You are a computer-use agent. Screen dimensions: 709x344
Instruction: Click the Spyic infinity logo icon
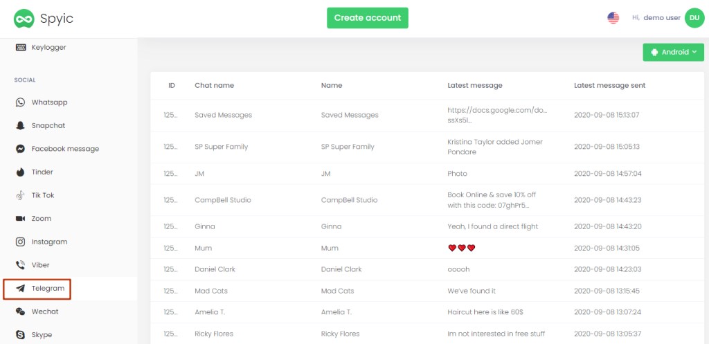pyautogui.click(x=24, y=19)
